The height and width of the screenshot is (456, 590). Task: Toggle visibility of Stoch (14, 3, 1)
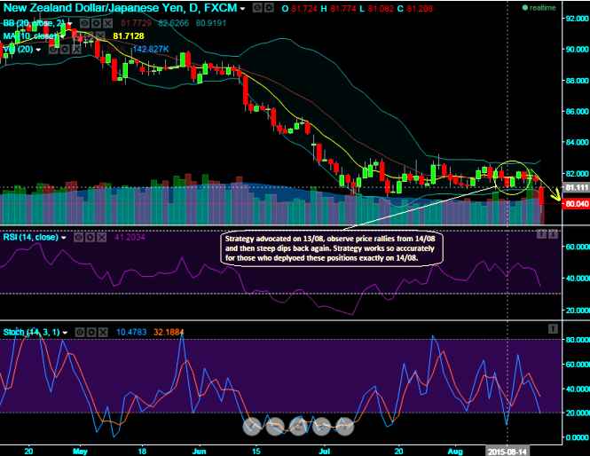pyautogui.click(x=79, y=332)
